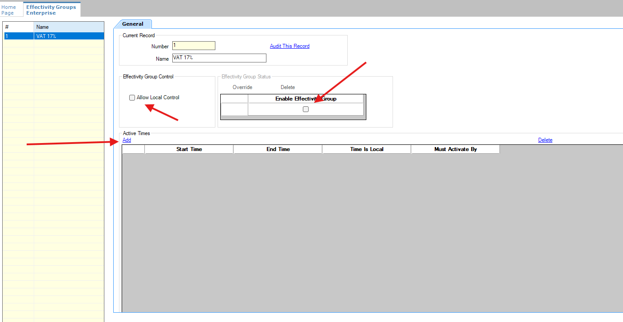Click Delete link above Active Times grid
This screenshot has width=623, height=322.
tap(545, 140)
